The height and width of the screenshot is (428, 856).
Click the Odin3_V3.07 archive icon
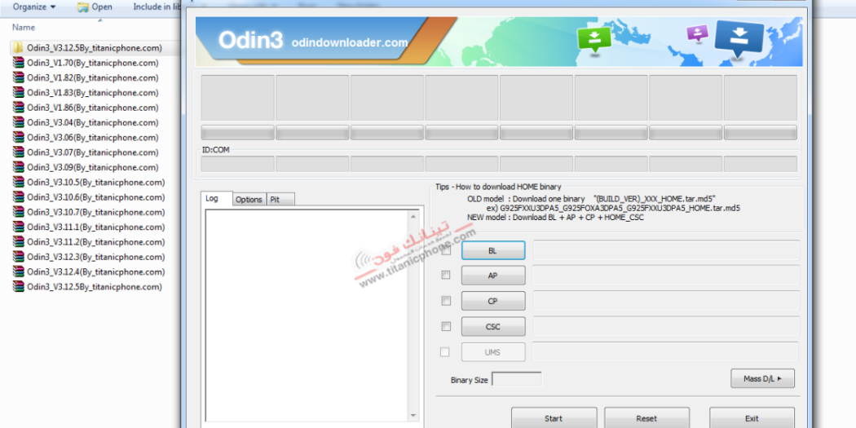pyautogui.click(x=19, y=152)
